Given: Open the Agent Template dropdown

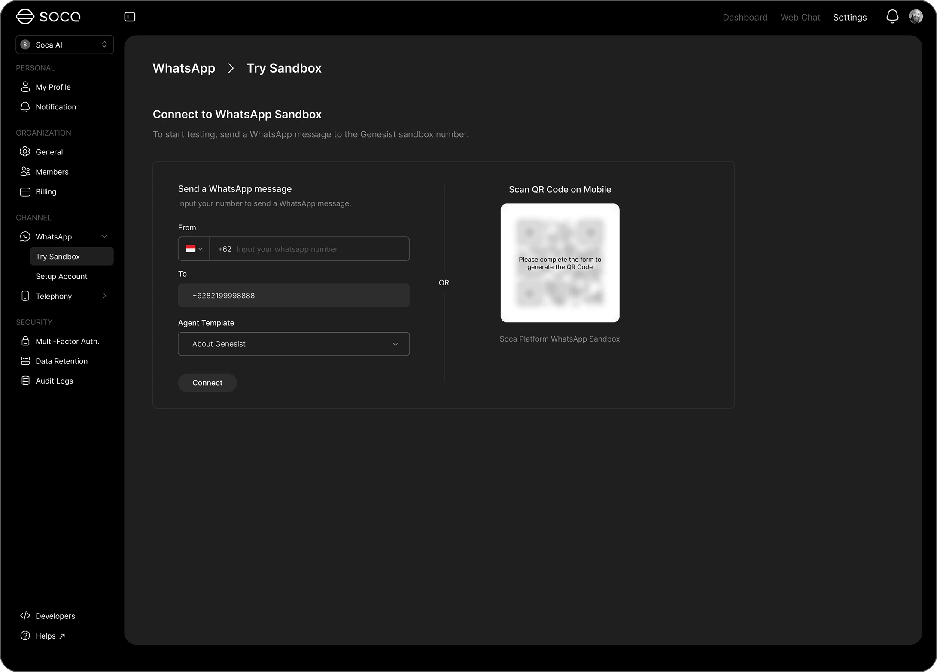Looking at the screenshot, I should (294, 344).
